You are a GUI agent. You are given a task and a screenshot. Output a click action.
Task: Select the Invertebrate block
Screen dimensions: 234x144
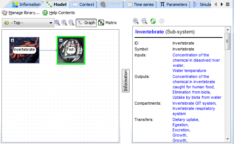[24, 50]
